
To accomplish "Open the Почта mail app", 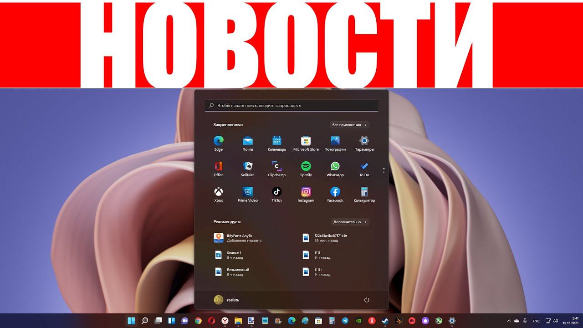I will coord(248,143).
